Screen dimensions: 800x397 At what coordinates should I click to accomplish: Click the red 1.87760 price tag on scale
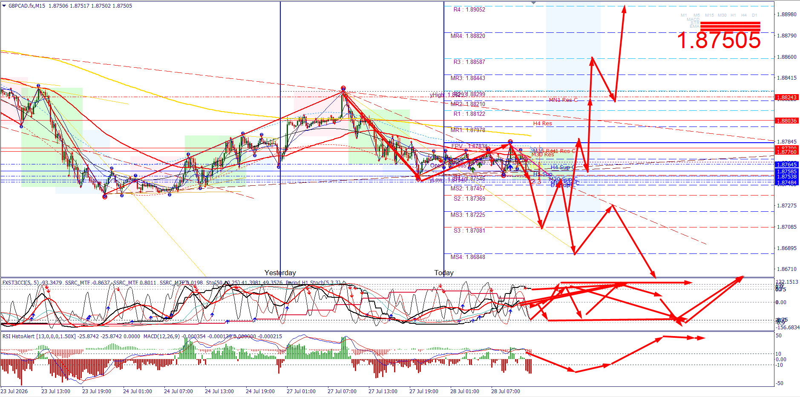pyautogui.click(x=786, y=152)
